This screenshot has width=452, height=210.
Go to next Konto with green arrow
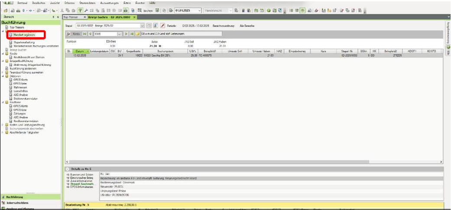[x=126, y=34]
